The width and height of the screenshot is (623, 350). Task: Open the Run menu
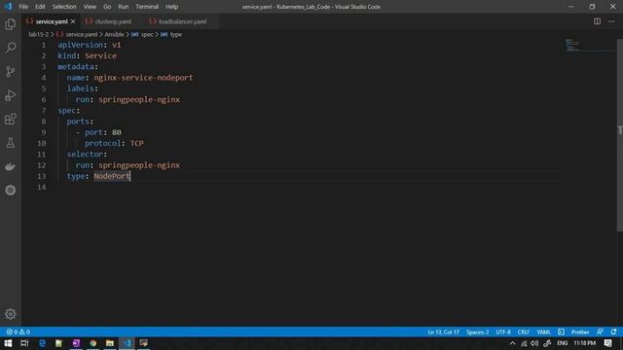point(124,7)
